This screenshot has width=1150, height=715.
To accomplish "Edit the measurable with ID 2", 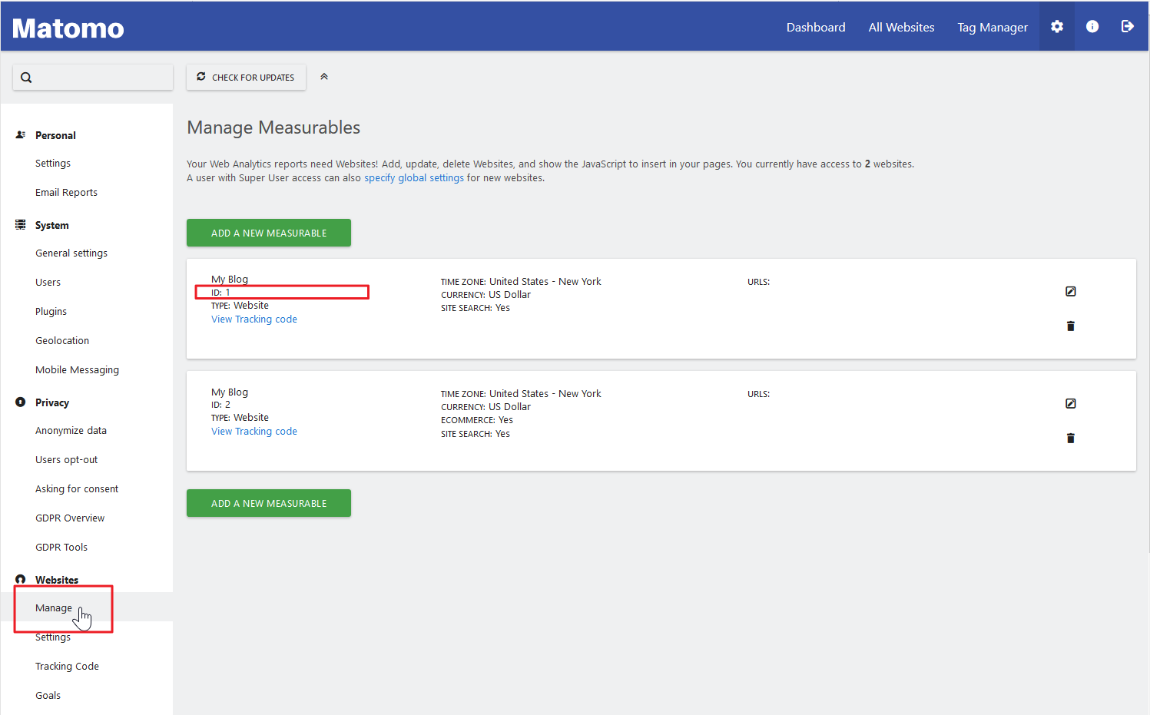I will [1070, 403].
